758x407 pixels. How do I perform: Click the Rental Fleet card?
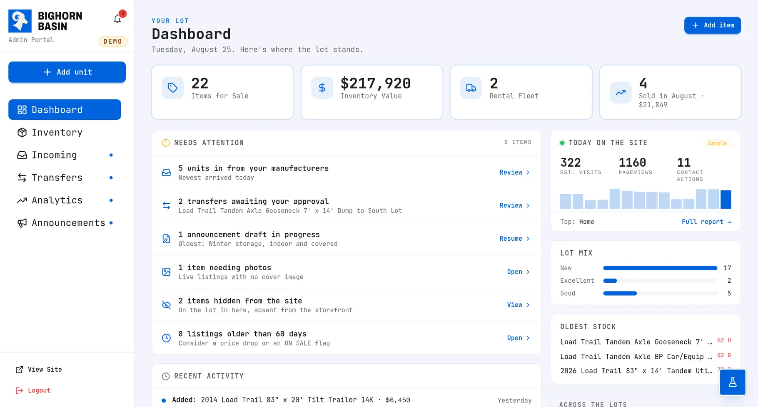tap(521, 92)
